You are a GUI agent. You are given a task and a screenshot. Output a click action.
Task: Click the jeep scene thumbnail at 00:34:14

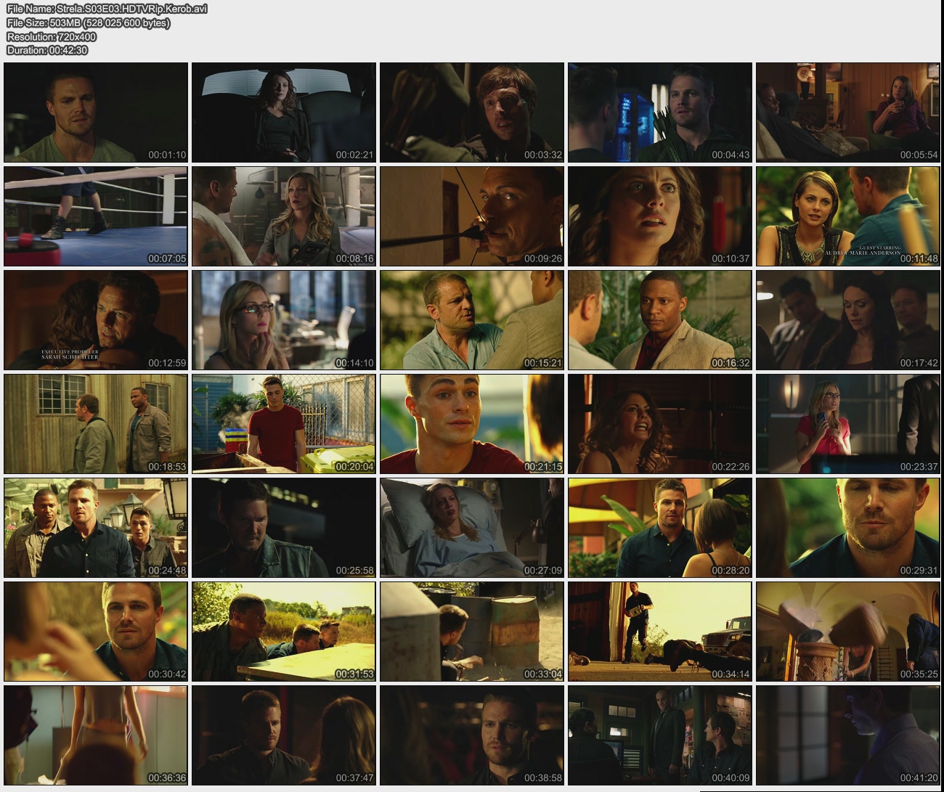[x=659, y=632]
